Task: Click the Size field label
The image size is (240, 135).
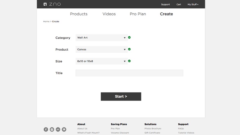Action: [59, 61]
